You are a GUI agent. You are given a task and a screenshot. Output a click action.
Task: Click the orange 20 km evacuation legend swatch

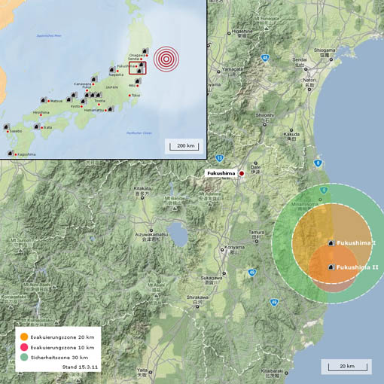point(24,337)
